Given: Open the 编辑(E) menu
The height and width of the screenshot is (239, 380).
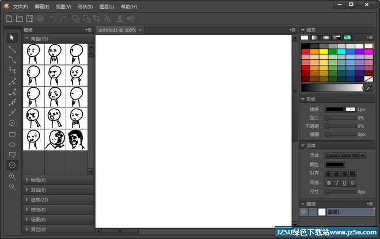Looking at the screenshot, I should point(42,7).
